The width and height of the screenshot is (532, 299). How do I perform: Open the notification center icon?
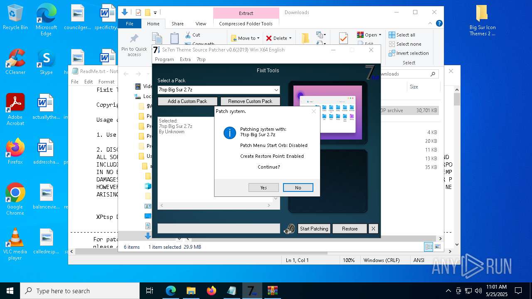[518, 291]
